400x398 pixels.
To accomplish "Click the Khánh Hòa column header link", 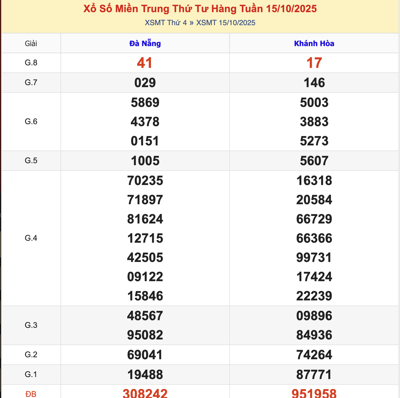I will [x=314, y=44].
